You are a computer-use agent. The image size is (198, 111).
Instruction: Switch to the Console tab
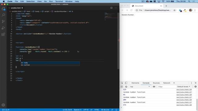[146, 83]
